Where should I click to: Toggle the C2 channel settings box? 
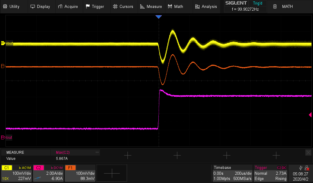tap(48, 173)
